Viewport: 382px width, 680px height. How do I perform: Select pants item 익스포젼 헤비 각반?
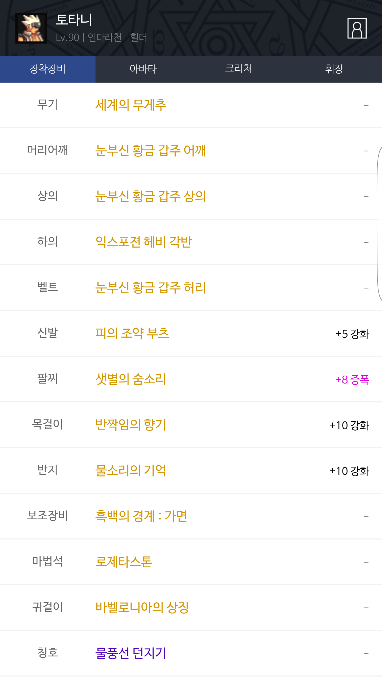click(144, 242)
